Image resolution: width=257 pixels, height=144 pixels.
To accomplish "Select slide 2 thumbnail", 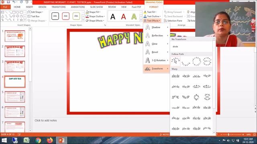I will (15, 51).
